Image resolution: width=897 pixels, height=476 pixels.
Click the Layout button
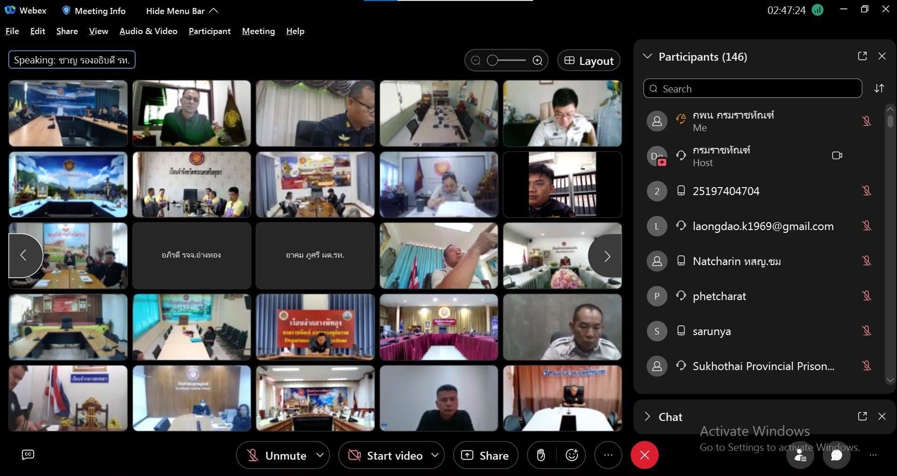(589, 61)
